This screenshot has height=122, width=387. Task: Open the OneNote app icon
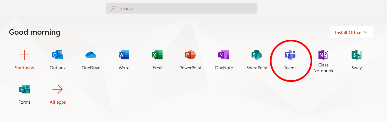[224, 55]
